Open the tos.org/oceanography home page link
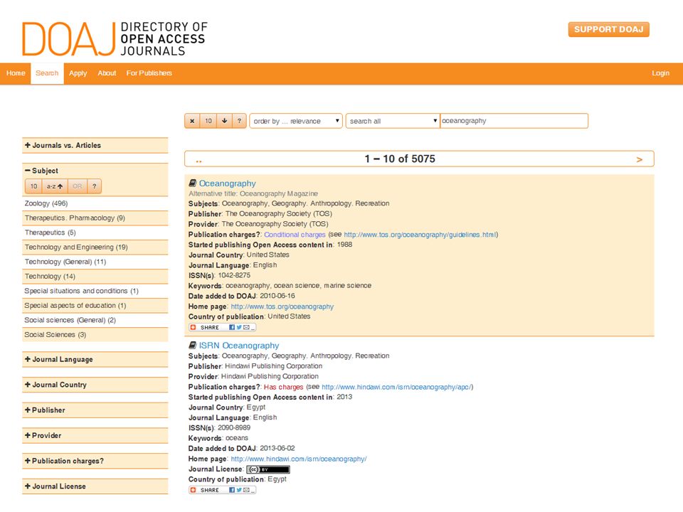 (282, 306)
